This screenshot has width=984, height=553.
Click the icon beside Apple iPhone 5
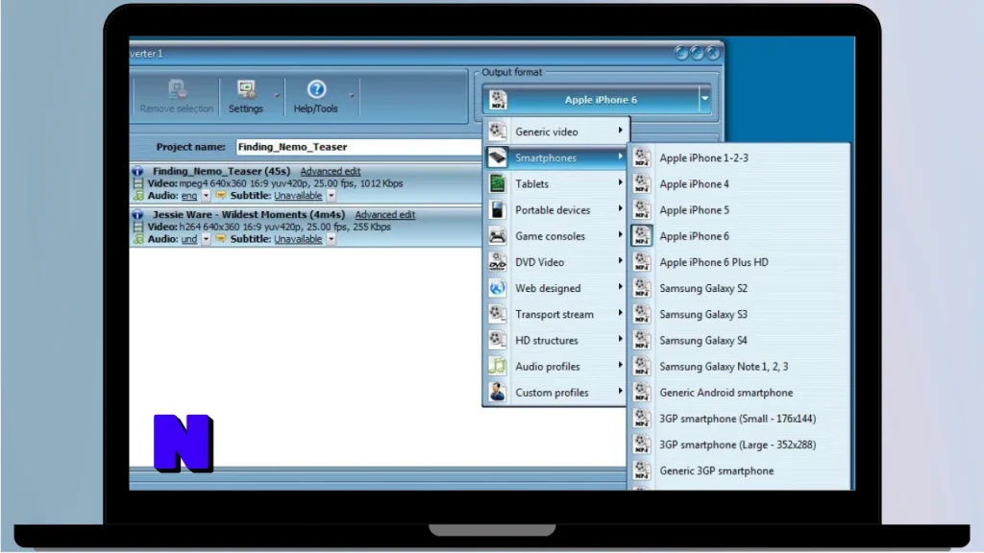click(x=641, y=209)
